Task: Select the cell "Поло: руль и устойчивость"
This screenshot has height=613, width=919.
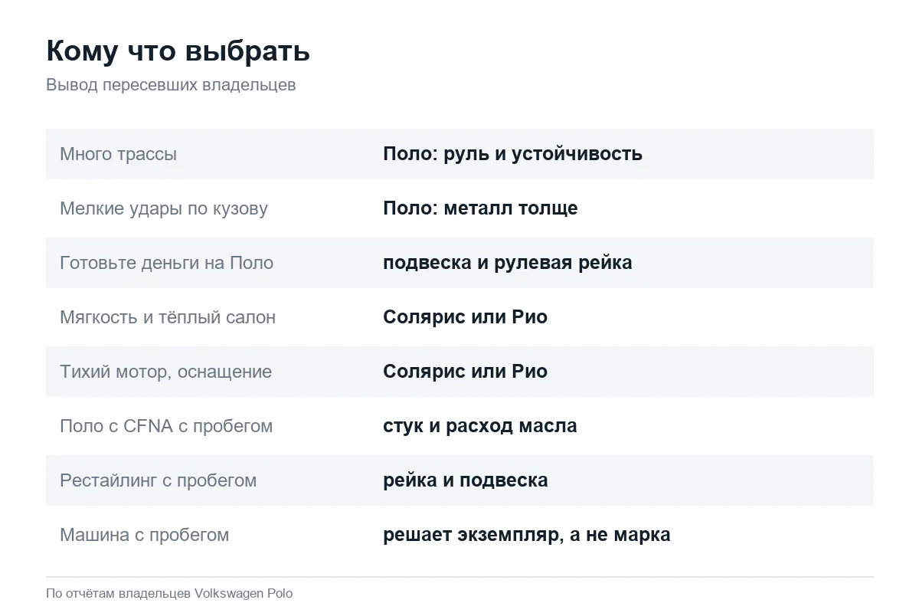Action: point(512,154)
